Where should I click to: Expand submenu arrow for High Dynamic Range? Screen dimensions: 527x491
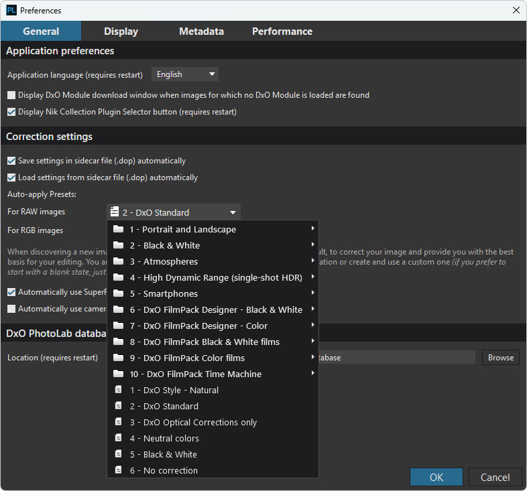(x=312, y=277)
